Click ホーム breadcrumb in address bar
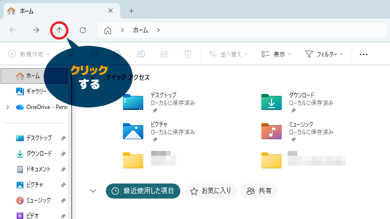390x219 pixels. point(140,30)
